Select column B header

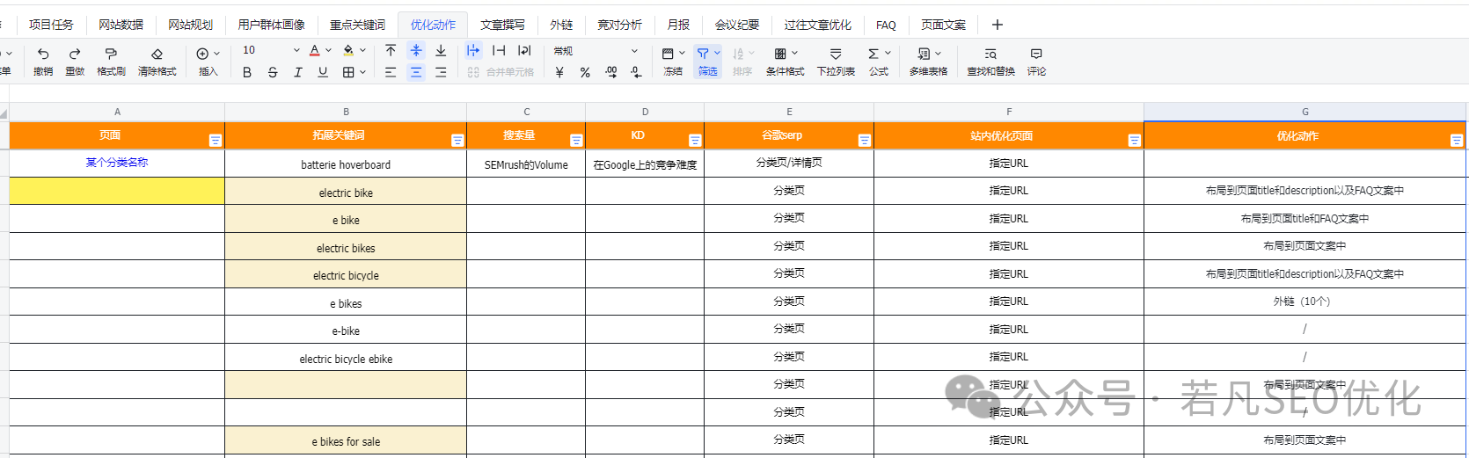point(346,112)
